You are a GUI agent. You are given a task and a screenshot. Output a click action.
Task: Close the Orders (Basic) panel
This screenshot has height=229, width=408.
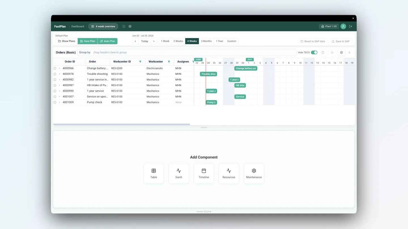tap(349, 52)
